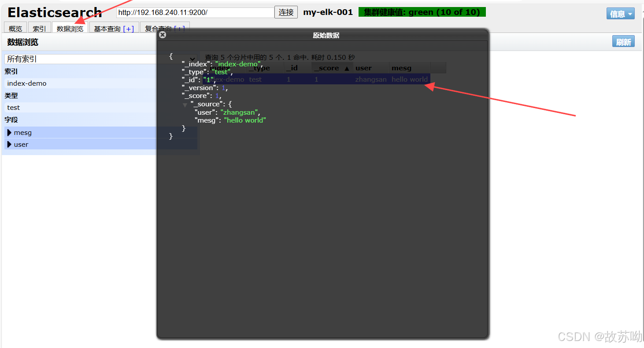Image resolution: width=644 pixels, height=348 pixels.
Task: Go to the 基本查询 tab
Action: (x=107, y=29)
